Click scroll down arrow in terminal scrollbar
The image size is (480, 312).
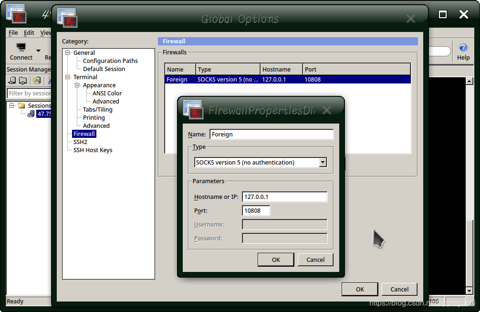(470, 291)
